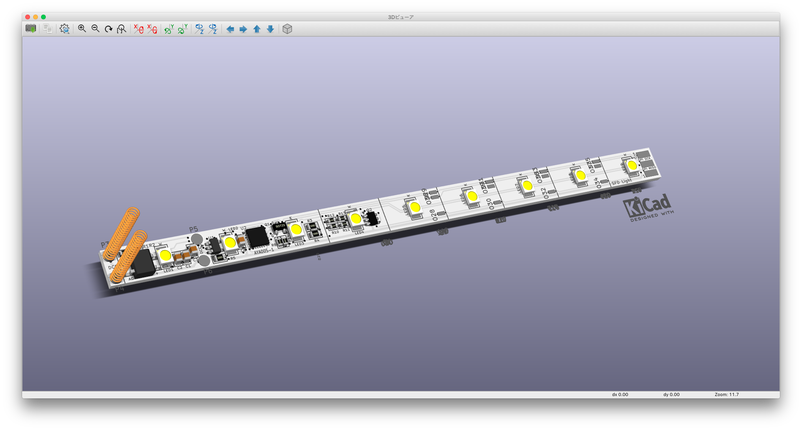Screen dimensions: 802x430
Task: Toggle orthographic projection cube icon
Action: (287, 29)
